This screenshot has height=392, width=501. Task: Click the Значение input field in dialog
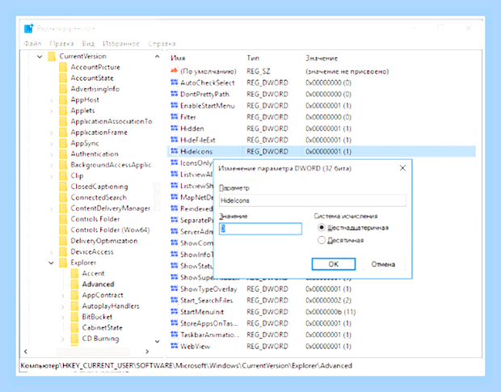pos(260,229)
